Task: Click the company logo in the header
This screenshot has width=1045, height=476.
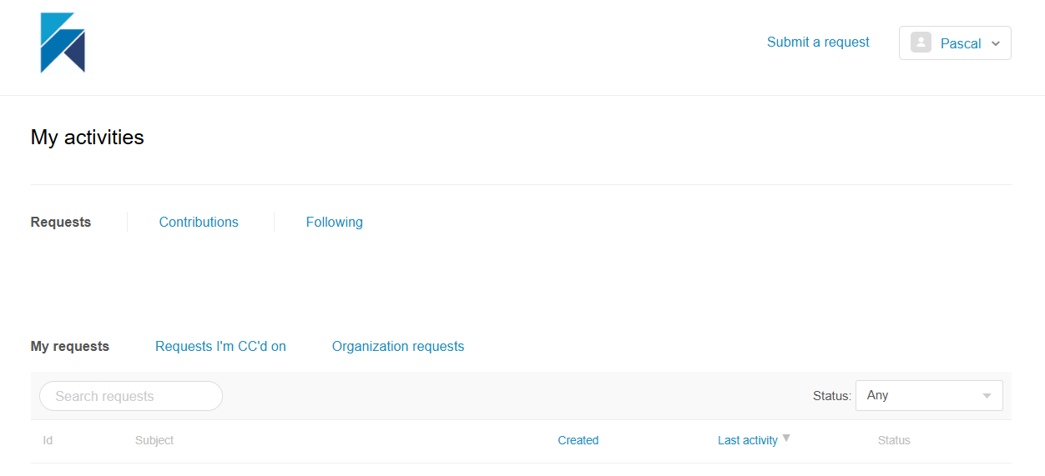Action: 63,43
